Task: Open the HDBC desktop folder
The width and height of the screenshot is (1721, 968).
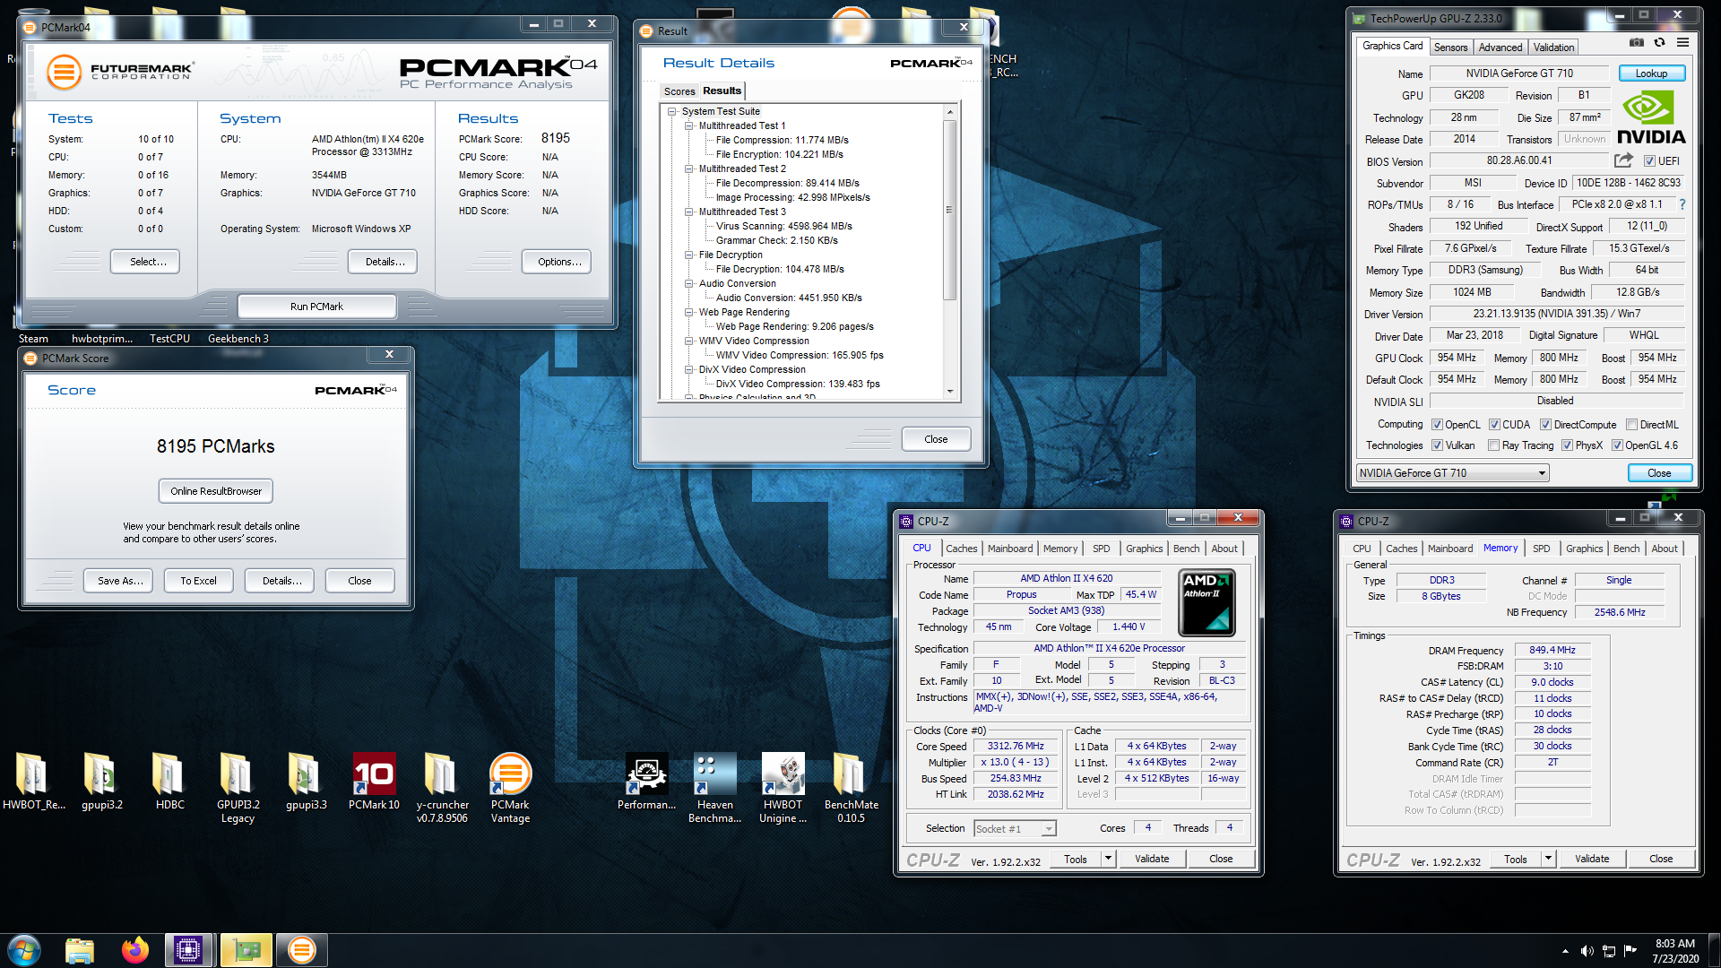Action: point(169,782)
